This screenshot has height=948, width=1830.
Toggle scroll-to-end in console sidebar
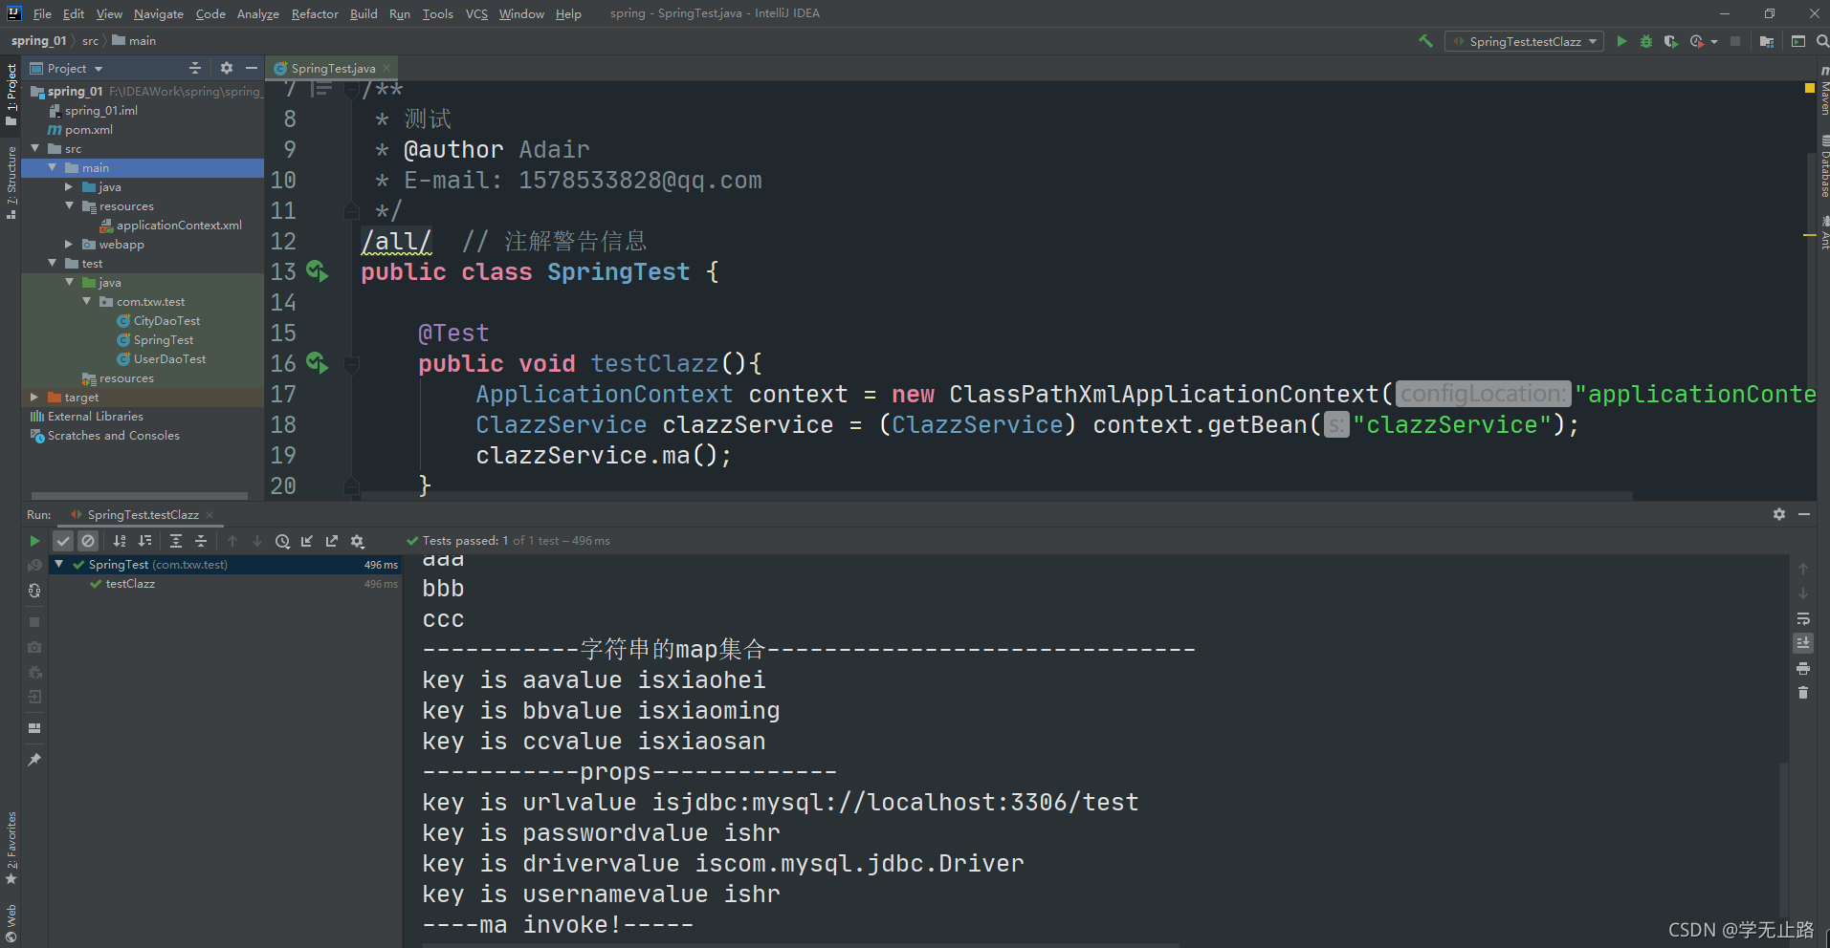1803,643
